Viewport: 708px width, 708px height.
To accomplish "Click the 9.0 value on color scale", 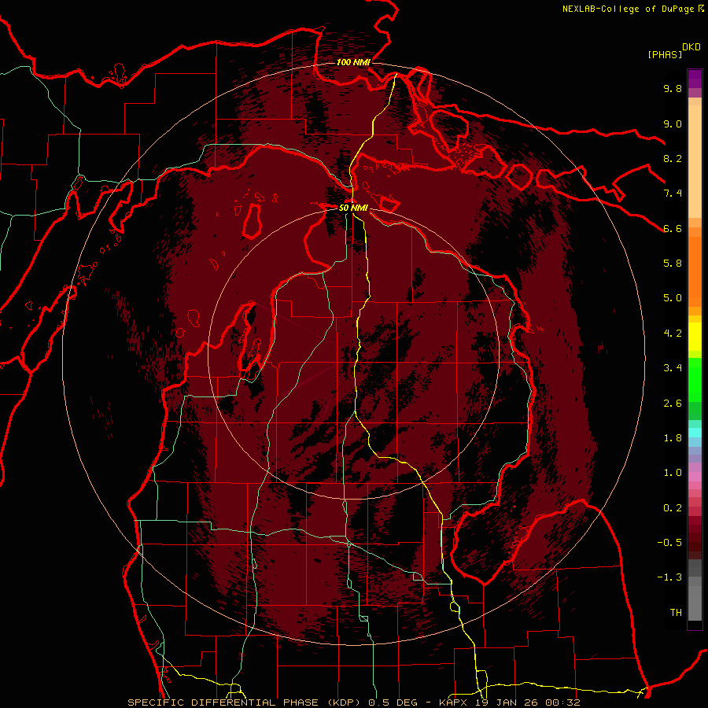I will click(x=673, y=124).
